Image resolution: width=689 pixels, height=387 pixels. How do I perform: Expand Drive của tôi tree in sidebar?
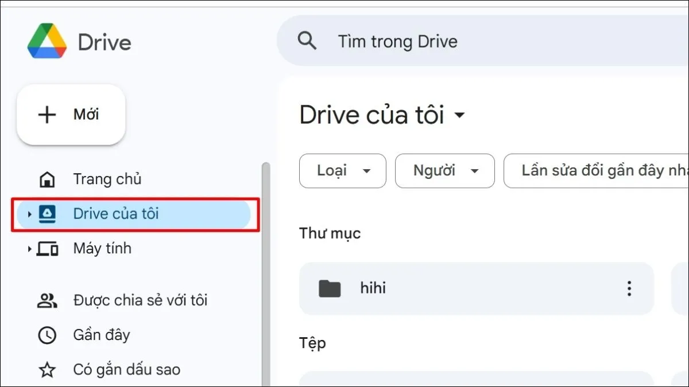[29, 214]
